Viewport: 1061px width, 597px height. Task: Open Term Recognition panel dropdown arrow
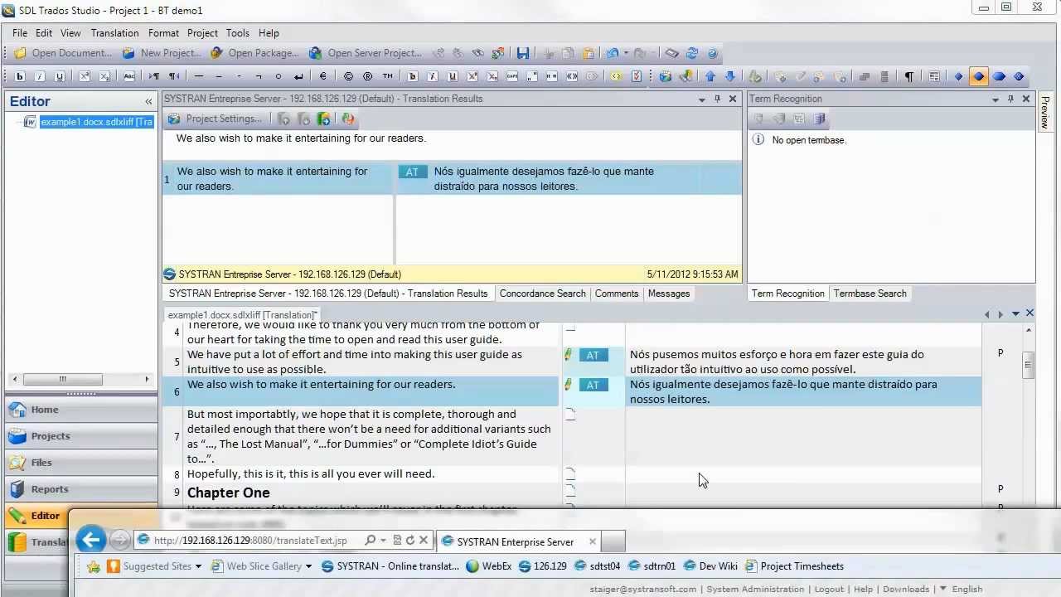pyautogui.click(x=995, y=99)
